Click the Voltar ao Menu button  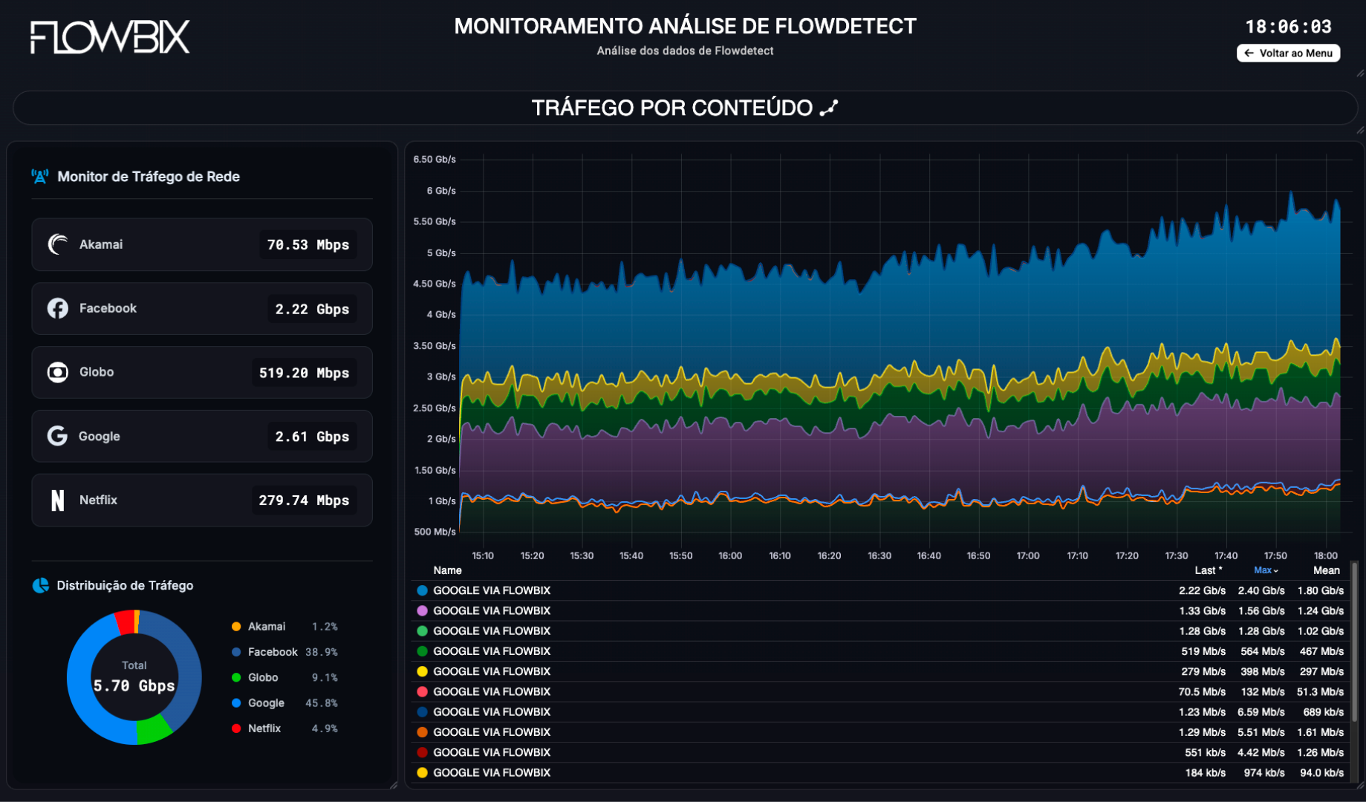coord(1287,53)
